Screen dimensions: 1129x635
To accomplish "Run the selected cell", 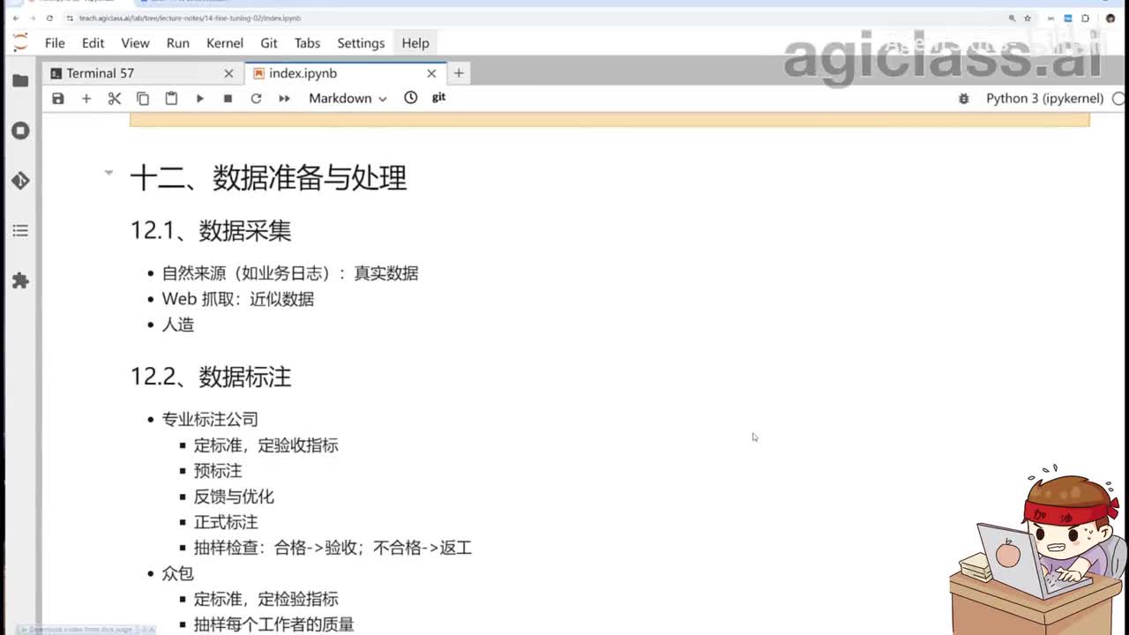I will pyautogui.click(x=199, y=98).
